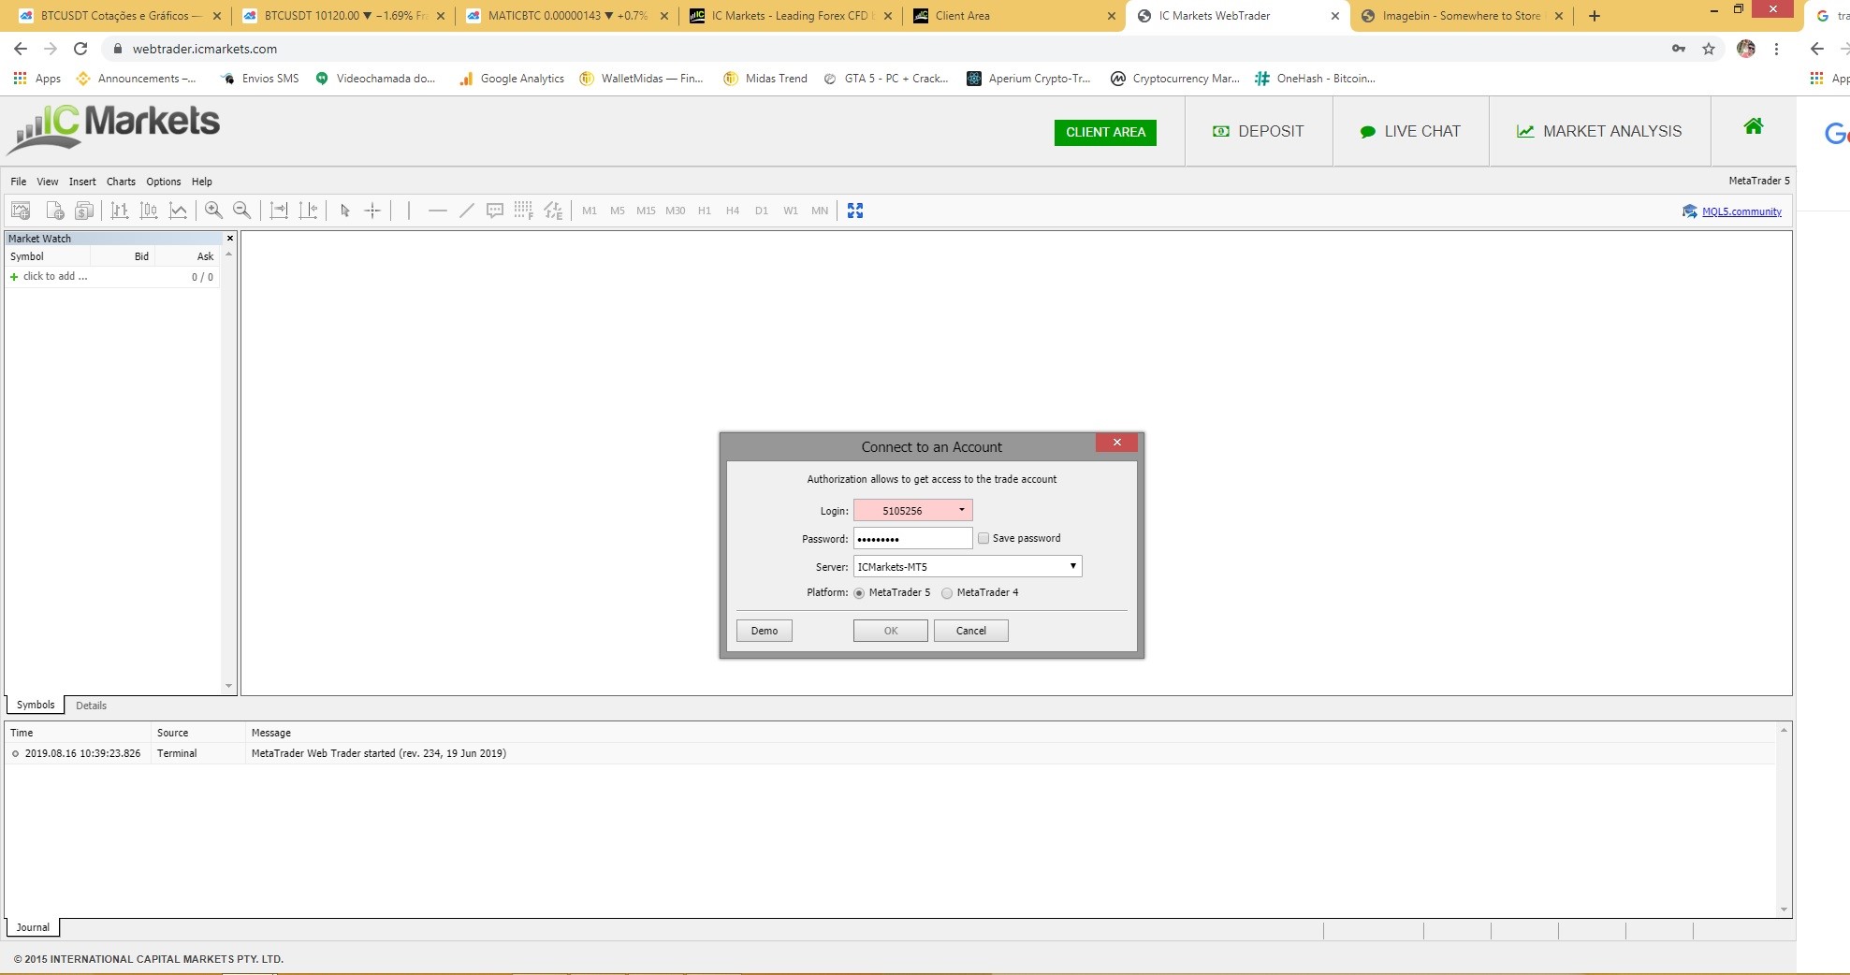The height and width of the screenshot is (975, 1850).
Task: Open the View menu
Action: pyautogui.click(x=48, y=182)
